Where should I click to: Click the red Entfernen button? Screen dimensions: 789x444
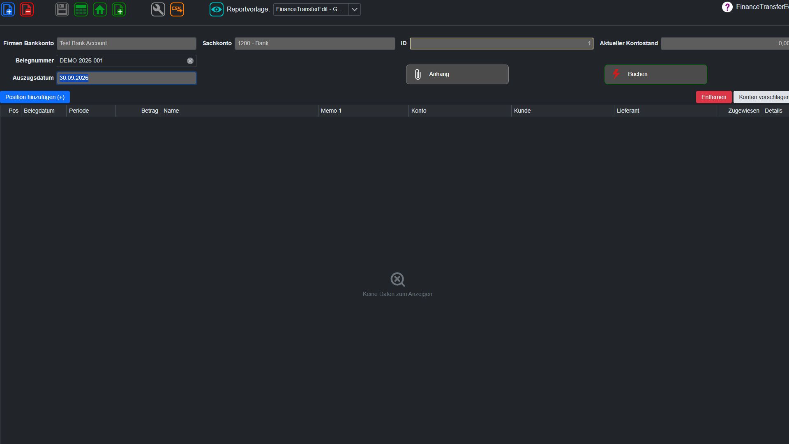tap(714, 97)
